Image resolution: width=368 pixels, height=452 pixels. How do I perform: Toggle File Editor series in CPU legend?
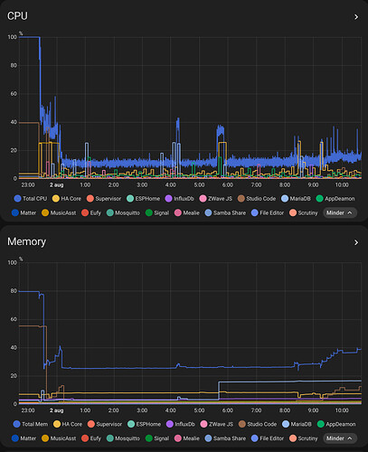click(268, 212)
